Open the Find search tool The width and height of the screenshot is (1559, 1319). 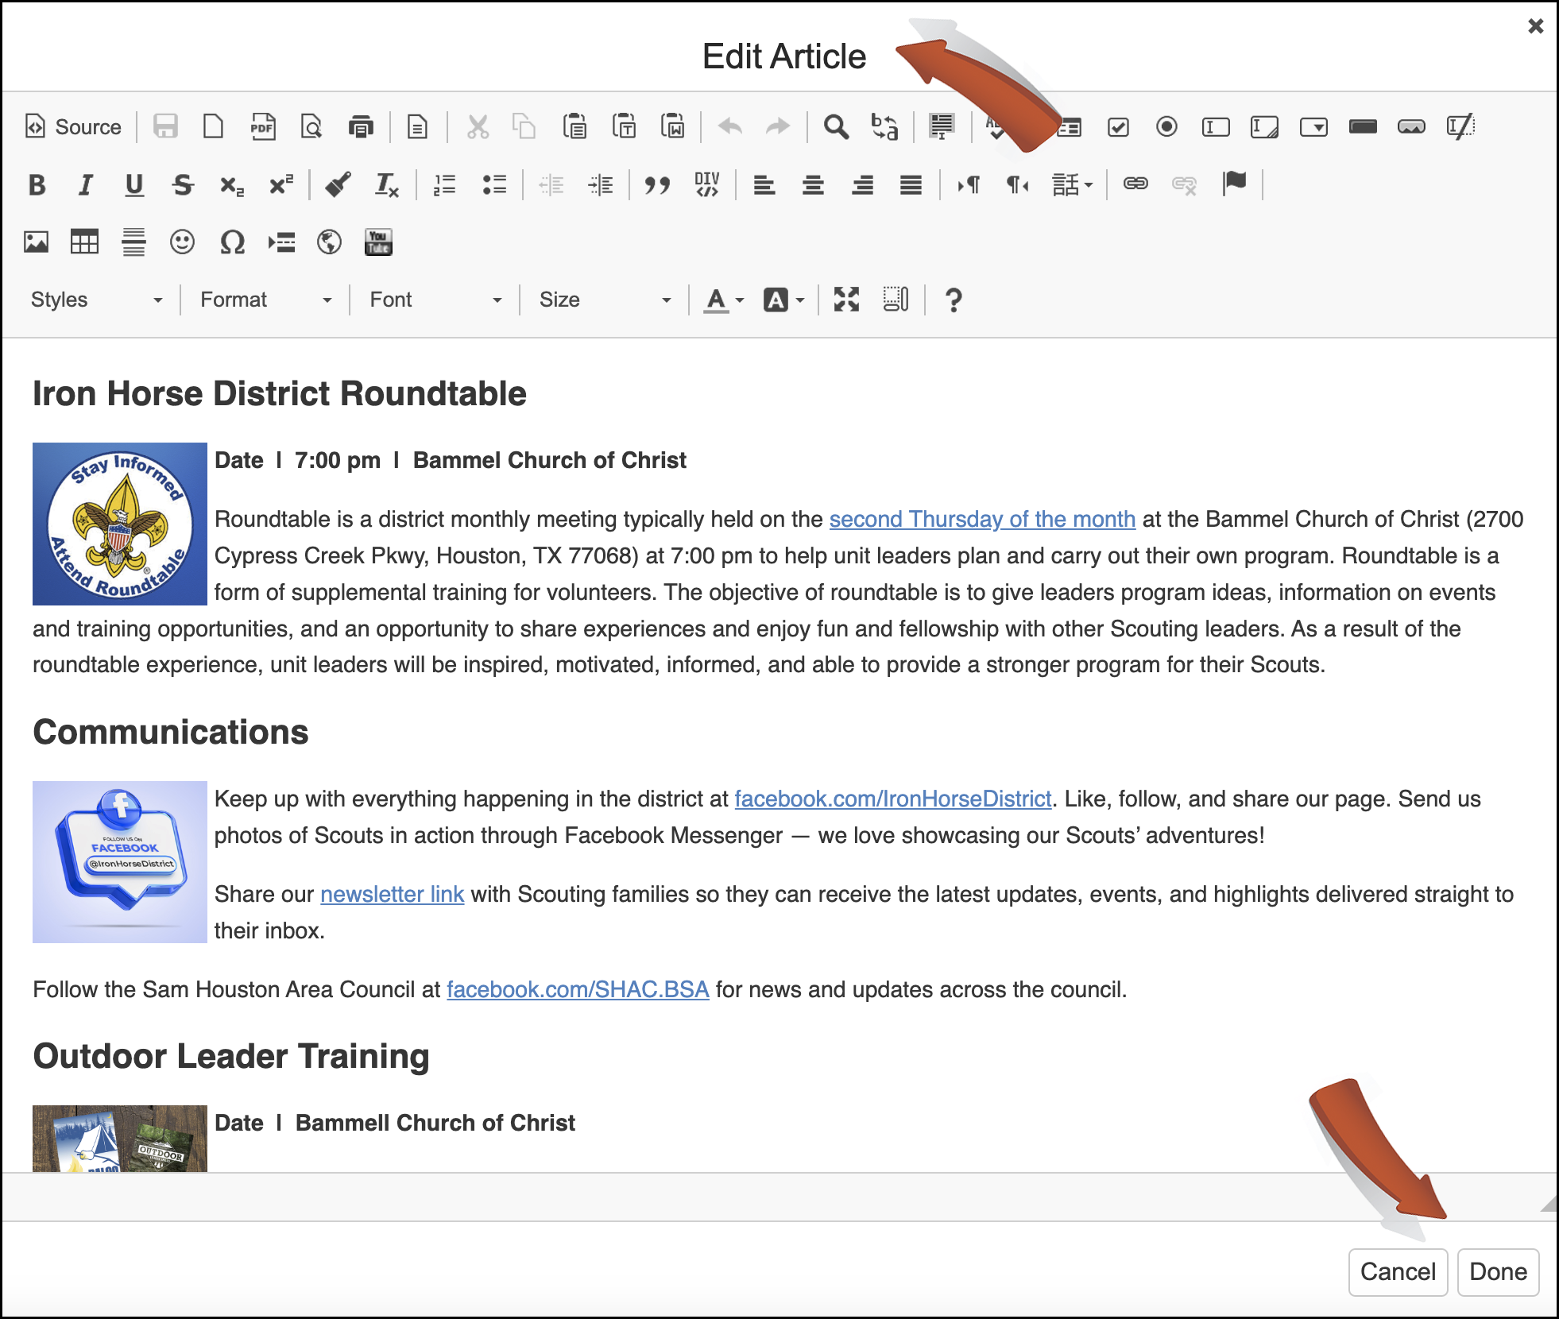(835, 127)
